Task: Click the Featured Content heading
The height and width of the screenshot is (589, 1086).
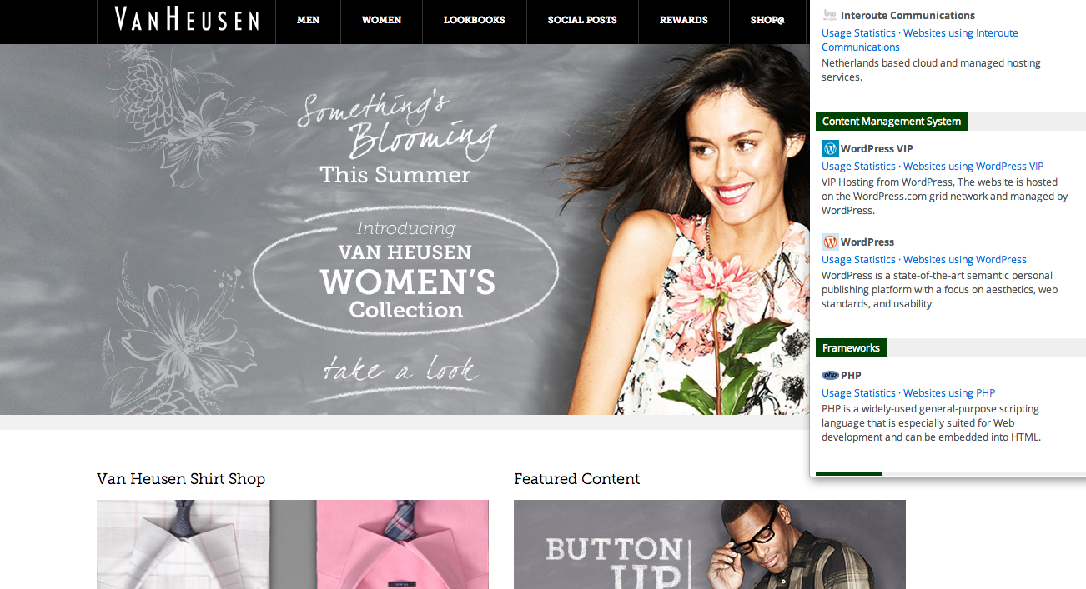Action: [x=577, y=479]
